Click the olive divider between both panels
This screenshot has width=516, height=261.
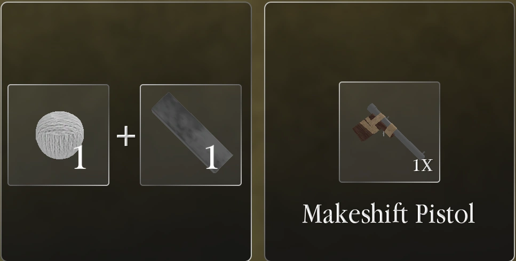tap(258, 132)
